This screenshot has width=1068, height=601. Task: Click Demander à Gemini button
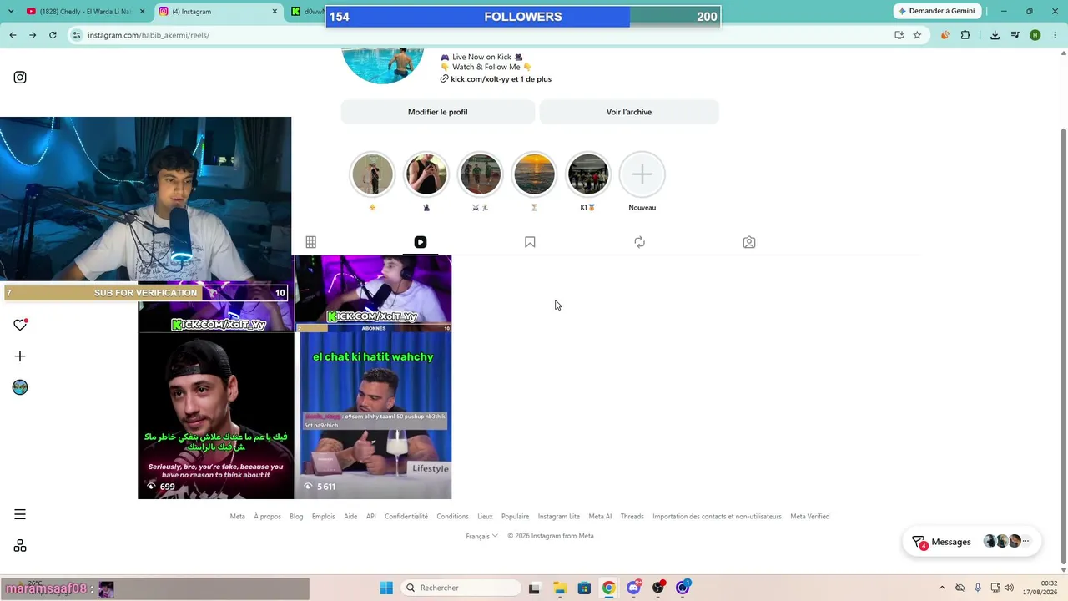coord(936,11)
